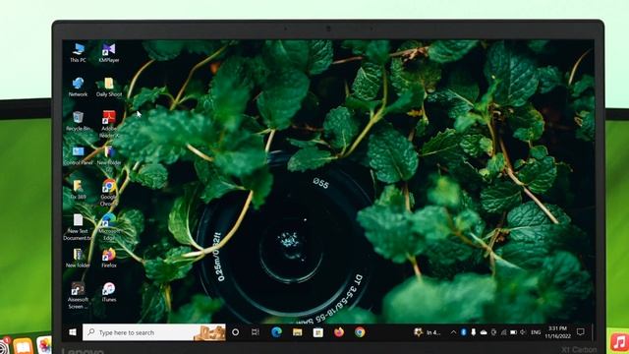This screenshot has height=354, width=629.
Task: Select the Network desktop icon
Action: pyautogui.click(x=78, y=87)
